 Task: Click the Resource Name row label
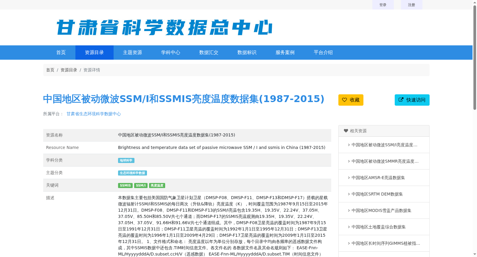[x=62, y=147]
